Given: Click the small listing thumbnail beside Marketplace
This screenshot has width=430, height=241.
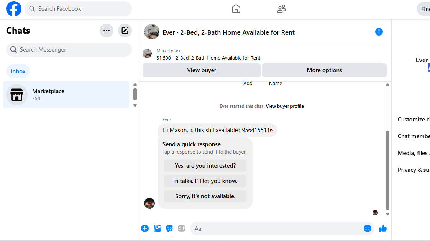Looking at the screenshot, I should [147, 53].
